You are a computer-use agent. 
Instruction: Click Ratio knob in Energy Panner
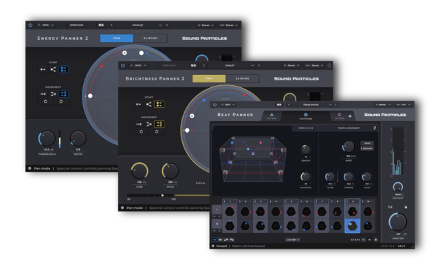pyautogui.click(x=78, y=139)
